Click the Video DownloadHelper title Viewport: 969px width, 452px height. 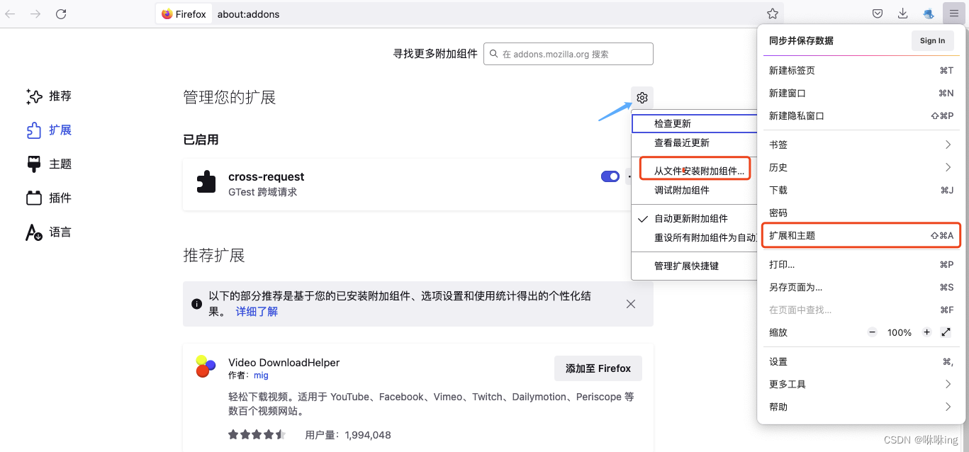point(284,362)
